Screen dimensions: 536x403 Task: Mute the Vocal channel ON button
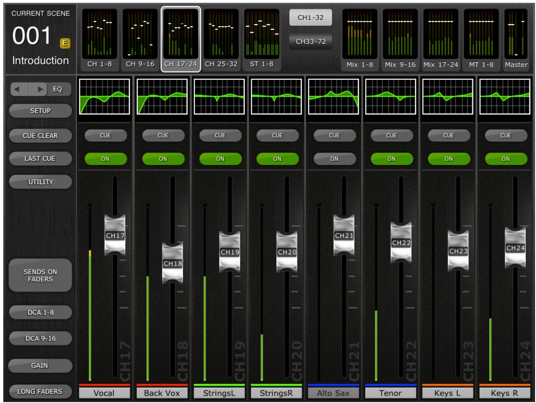point(106,159)
